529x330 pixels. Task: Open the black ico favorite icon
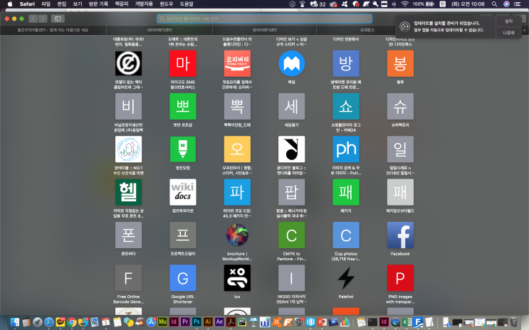[x=237, y=278]
